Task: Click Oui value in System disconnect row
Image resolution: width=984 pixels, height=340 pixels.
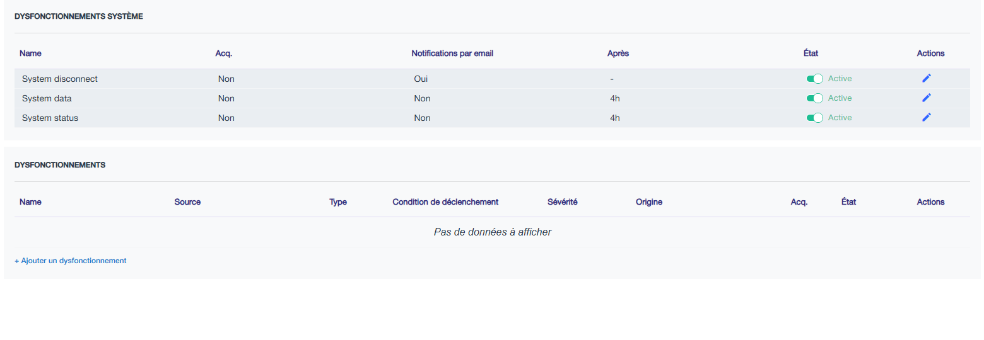Action: (x=421, y=79)
